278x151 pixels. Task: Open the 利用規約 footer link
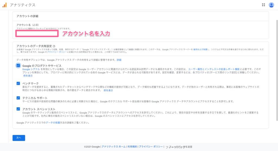pos(132,147)
